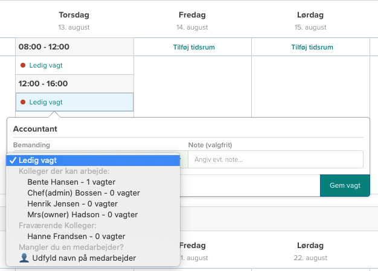Click the red dot on 08:00 Ledig vagt
378x271 pixels.
pyautogui.click(x=23, y=65)
